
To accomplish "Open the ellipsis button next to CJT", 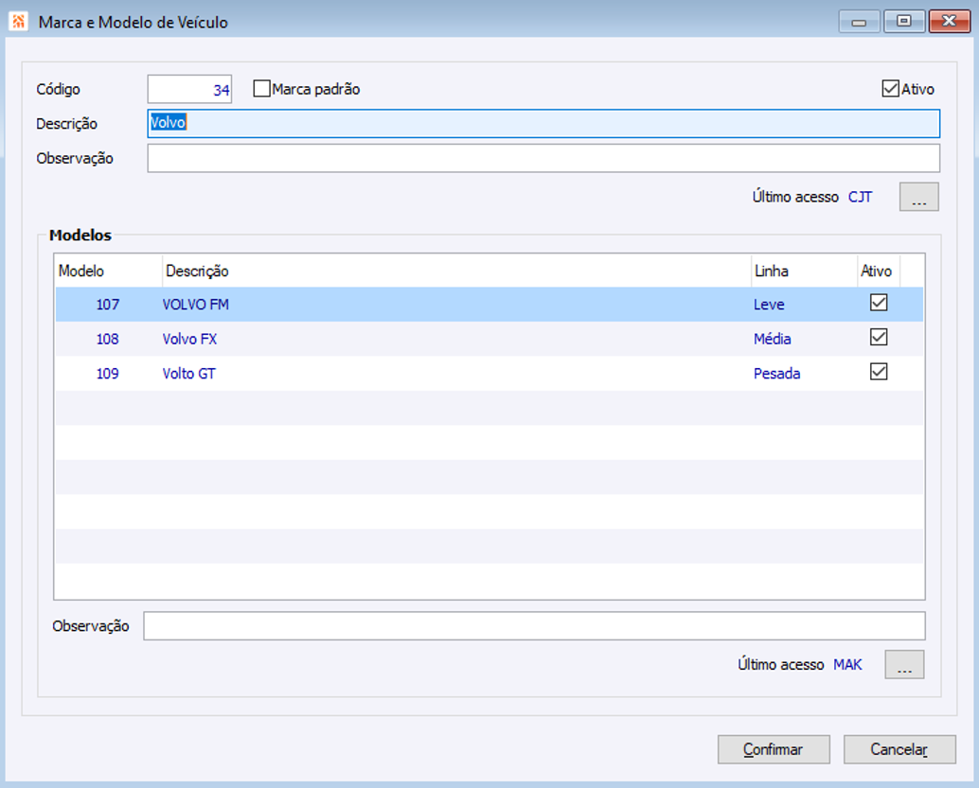I will coord(919,197).
